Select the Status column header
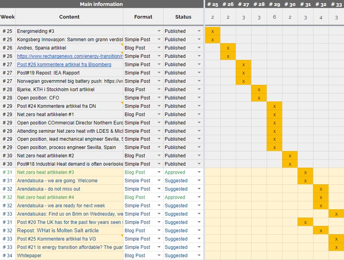This screenshot has height=260, width=344. [183, 17]
